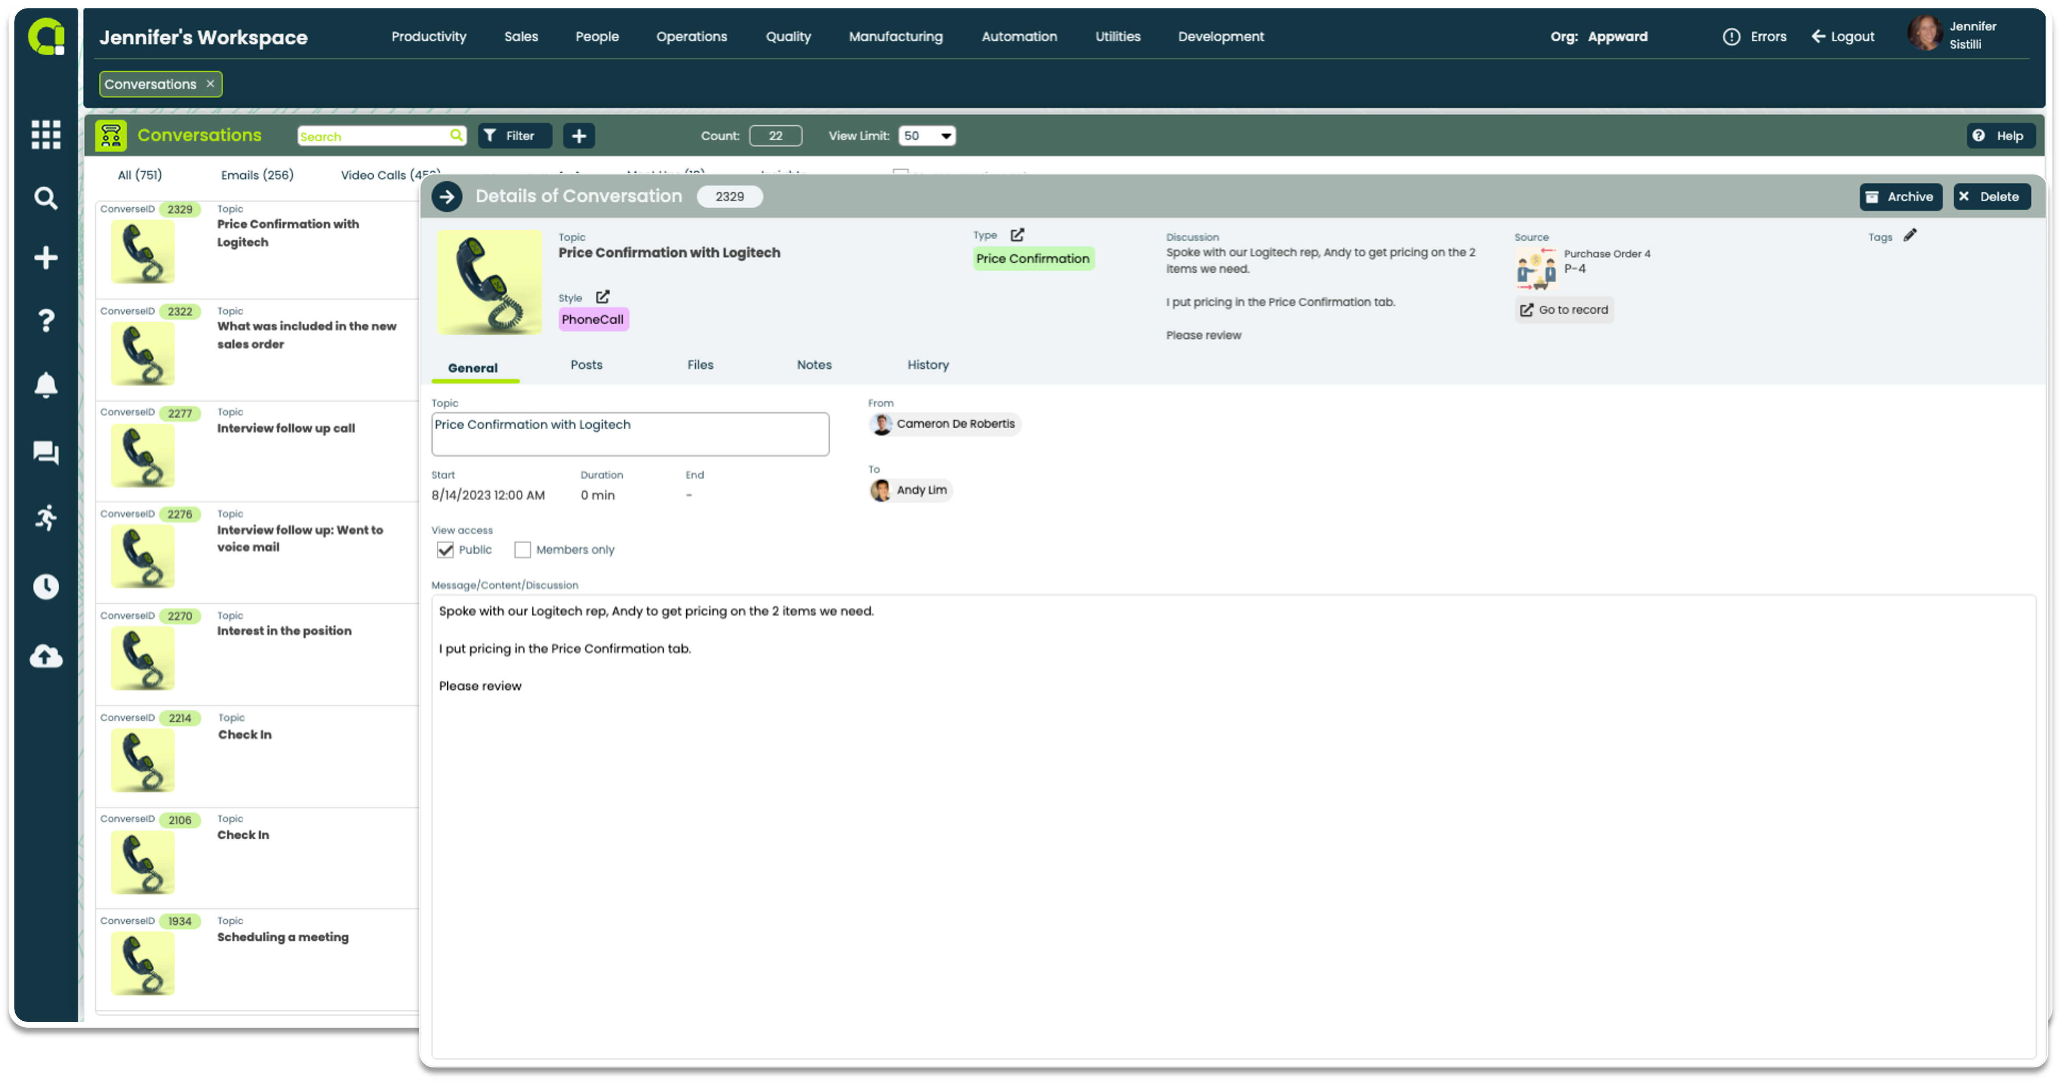Open the chat bubbles icon in sidebar
Viewport: 2061px width, 1082px height.
[x=45, y=453]
